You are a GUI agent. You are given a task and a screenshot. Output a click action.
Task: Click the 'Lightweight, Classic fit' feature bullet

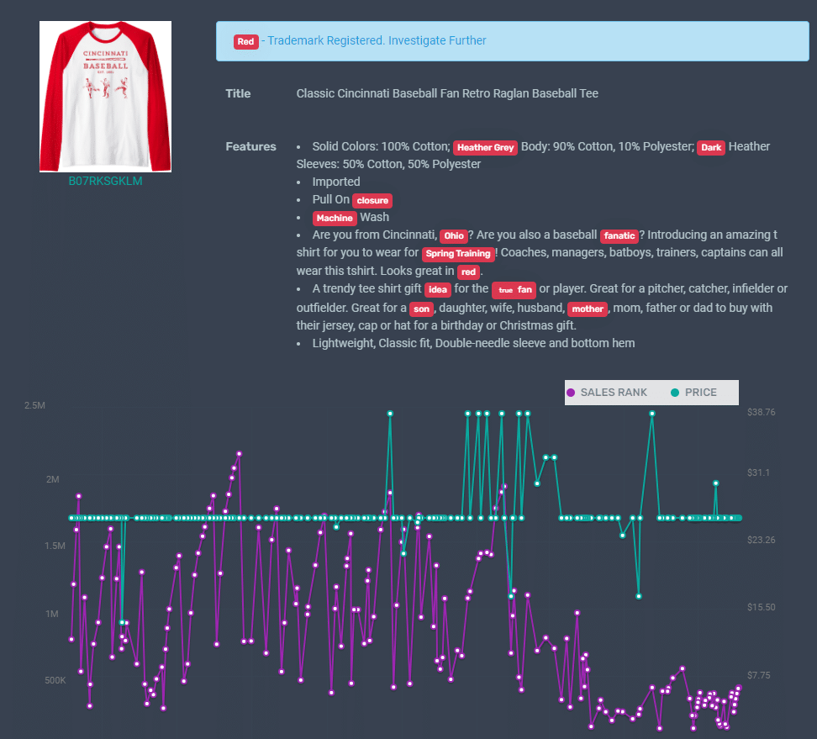(x=473, y=344)
